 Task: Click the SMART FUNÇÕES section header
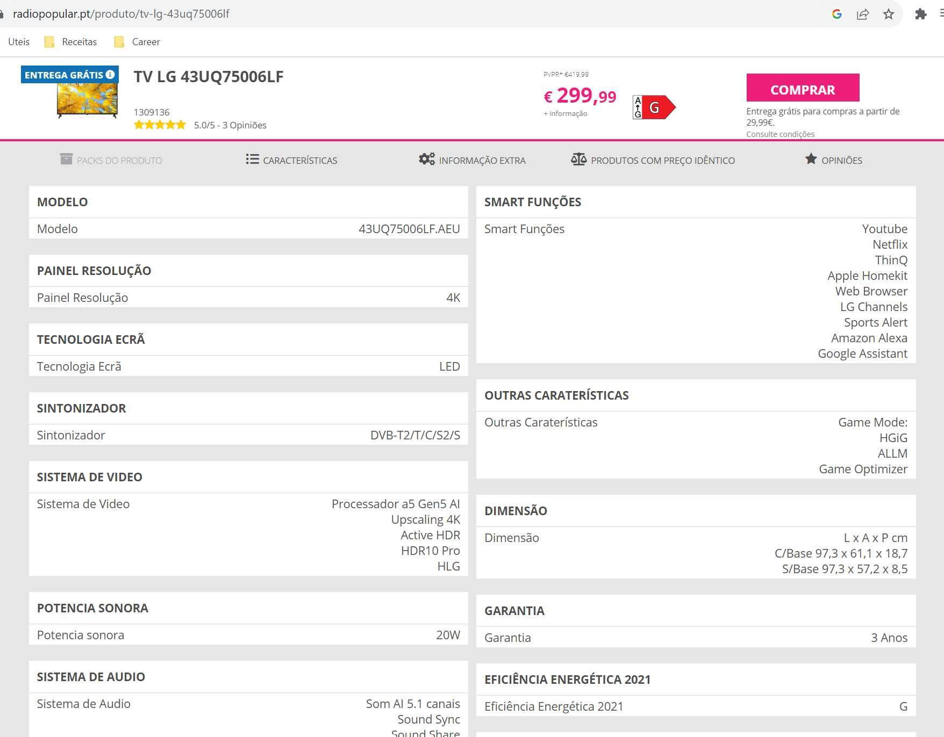533,202
